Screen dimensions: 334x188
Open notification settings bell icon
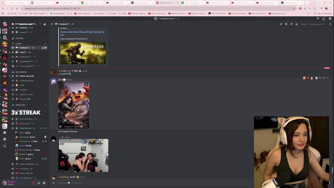click(286, 24)
